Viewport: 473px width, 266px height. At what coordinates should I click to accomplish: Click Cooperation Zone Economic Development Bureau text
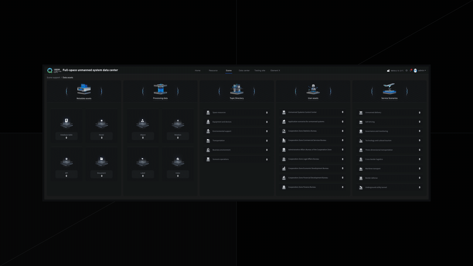[x=308, y=168]
